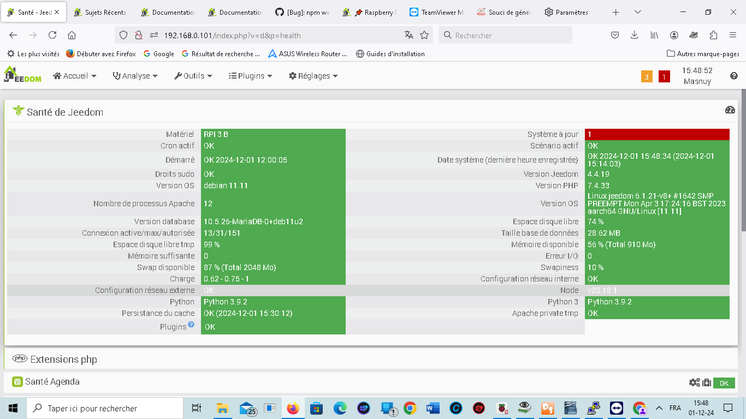746x419 pixels.
Task: Go back with the browser back arrow
Action: [x=13, y=35]
